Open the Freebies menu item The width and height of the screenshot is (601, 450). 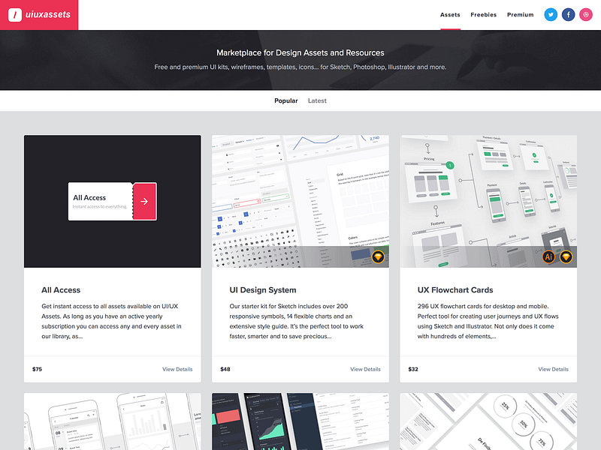[483, 14]
